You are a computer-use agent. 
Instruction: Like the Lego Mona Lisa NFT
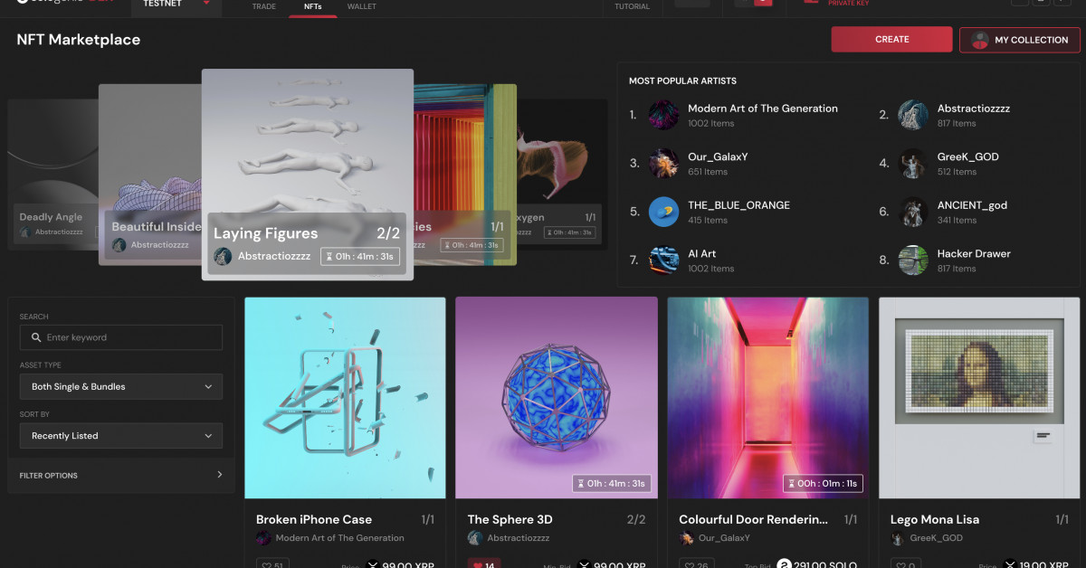pos(906,564)
